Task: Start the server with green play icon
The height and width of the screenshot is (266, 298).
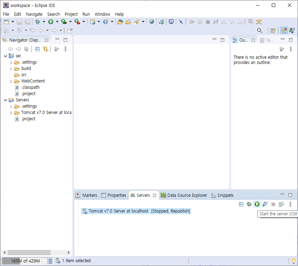Action: 257,204
